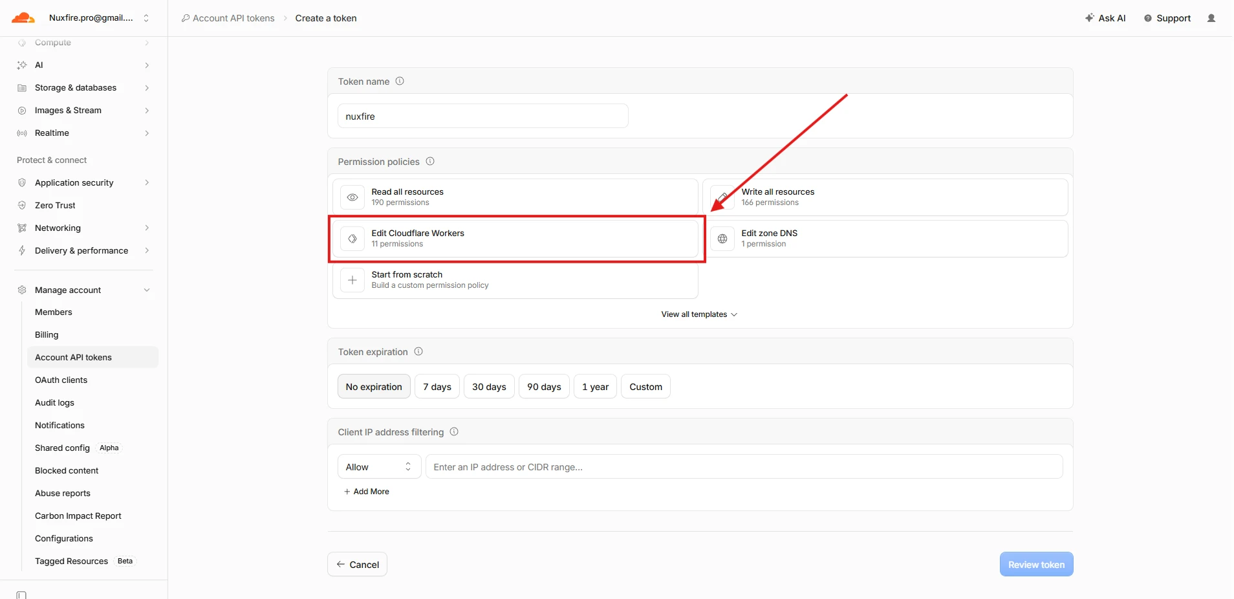Viewport: 1234px width, 599px height.
Task: Expand the Delivery & performance section
Action: 147,251
